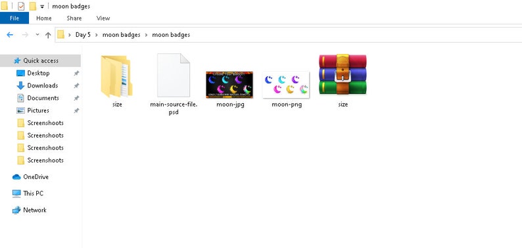Click the Network icon in sidebar
The image size is (522, 248).
(x=16, y=210)
